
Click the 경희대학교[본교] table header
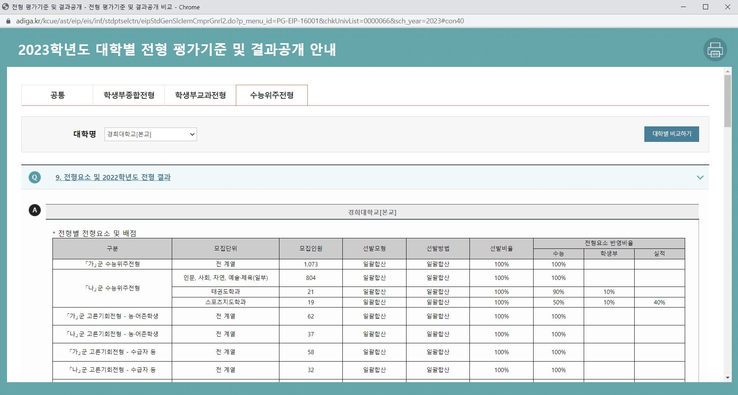372,212
